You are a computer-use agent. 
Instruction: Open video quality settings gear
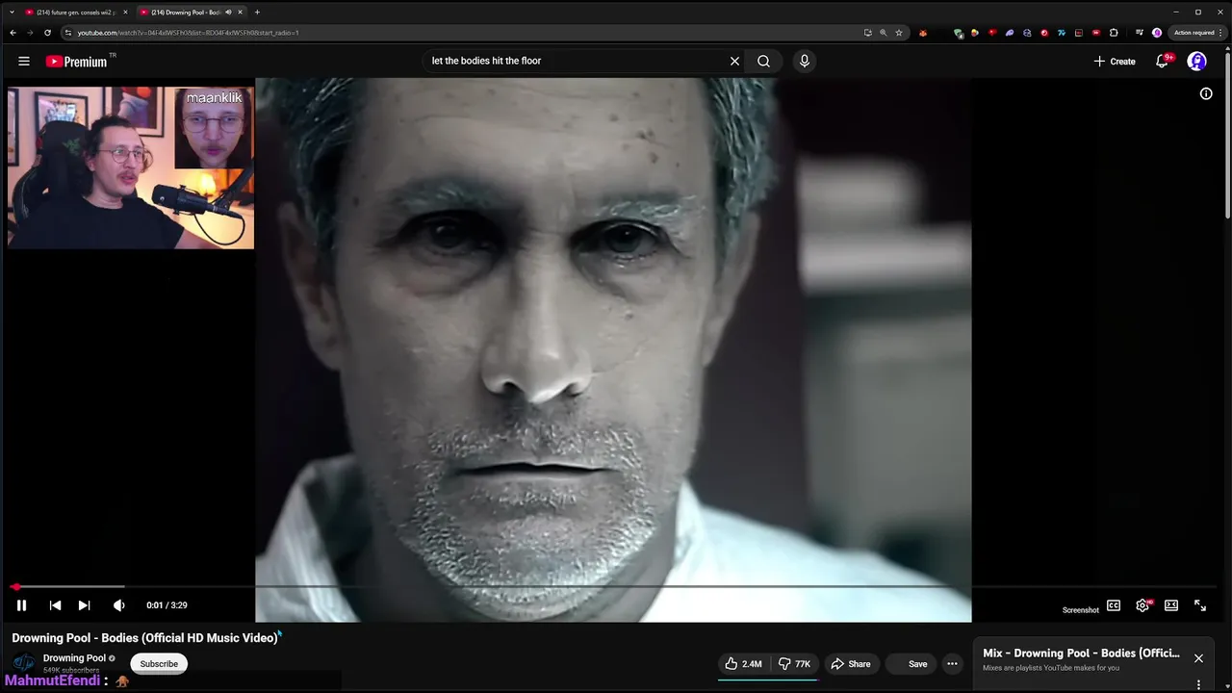click(1142, 605)
